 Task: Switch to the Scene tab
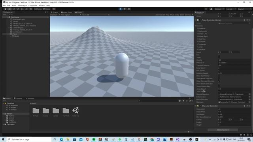(x=55, y=12)
